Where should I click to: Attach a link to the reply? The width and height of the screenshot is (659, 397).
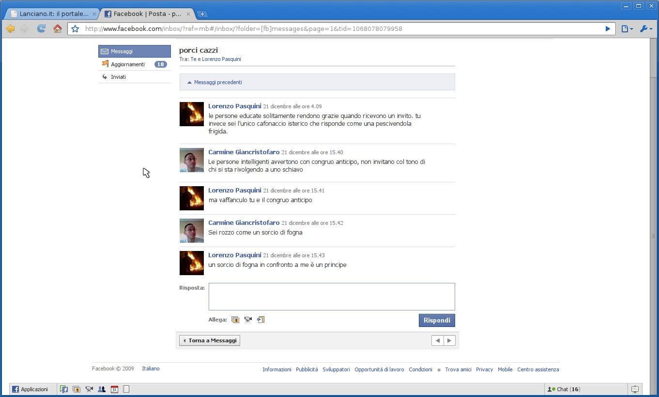(x=261, y=320)
